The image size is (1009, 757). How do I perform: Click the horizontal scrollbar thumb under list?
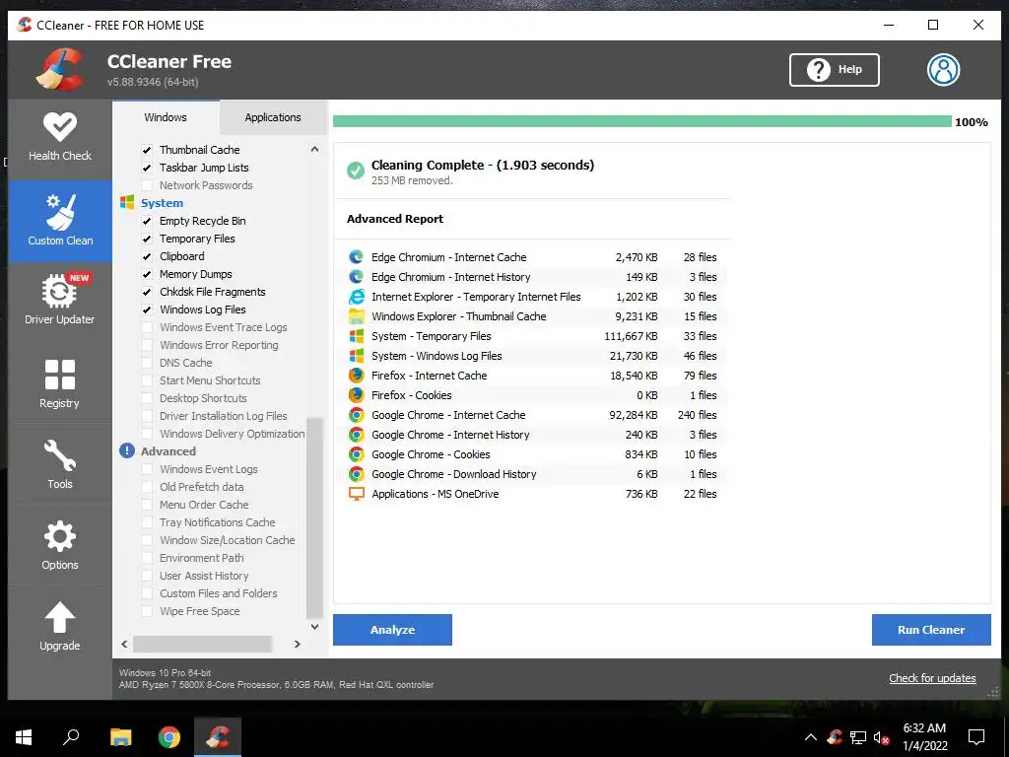click(x=202, y=644)
